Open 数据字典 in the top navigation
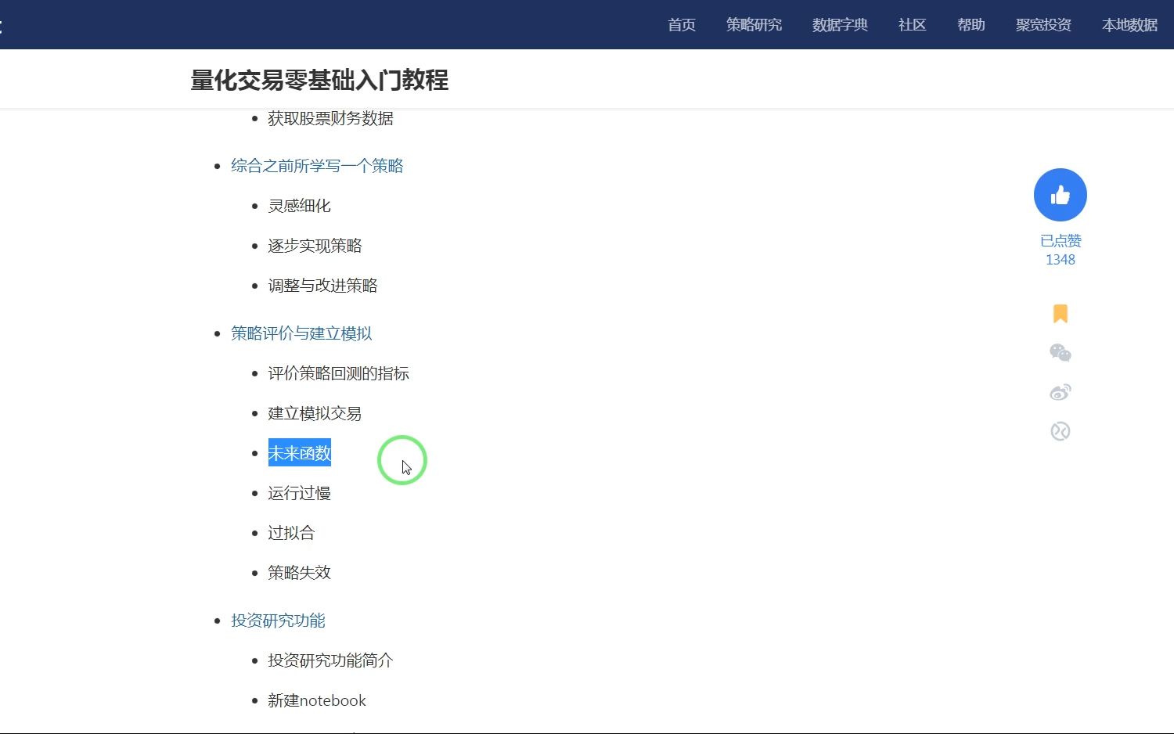This screenshot has width=1174, height=734. (x=840, y=25)
